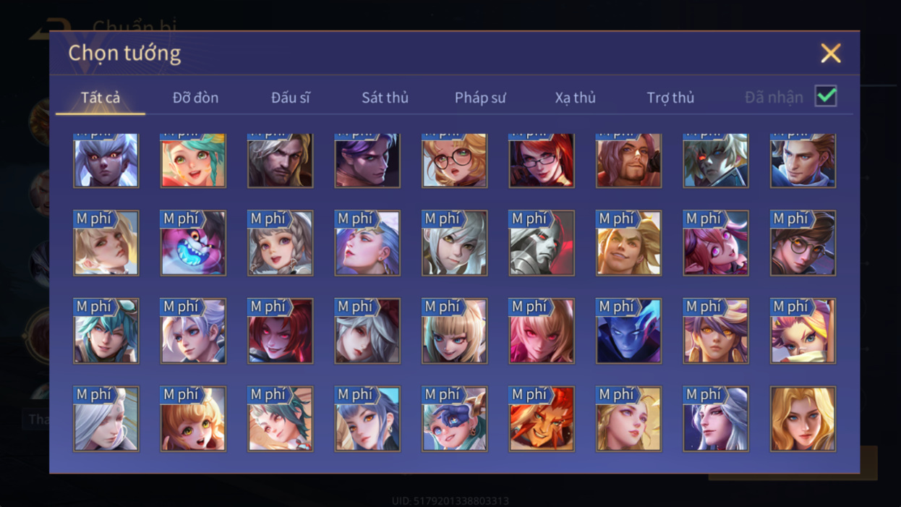Open the Đấu sĩ tab

291,98
